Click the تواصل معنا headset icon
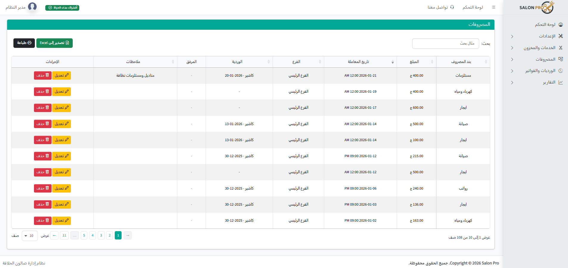This screenshot has width=568, height=268. 452,7
